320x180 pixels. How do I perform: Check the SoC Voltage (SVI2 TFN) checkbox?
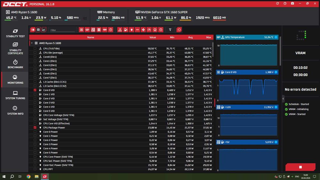pos(35,119)
